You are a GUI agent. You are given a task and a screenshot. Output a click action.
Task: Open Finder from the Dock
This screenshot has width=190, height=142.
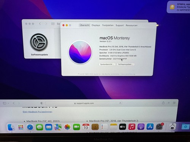pyautogui.click(x=11, y=127)
